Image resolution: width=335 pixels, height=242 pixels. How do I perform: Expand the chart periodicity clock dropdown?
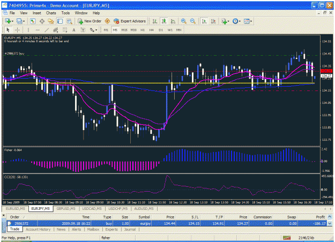[x=240, y=21]
